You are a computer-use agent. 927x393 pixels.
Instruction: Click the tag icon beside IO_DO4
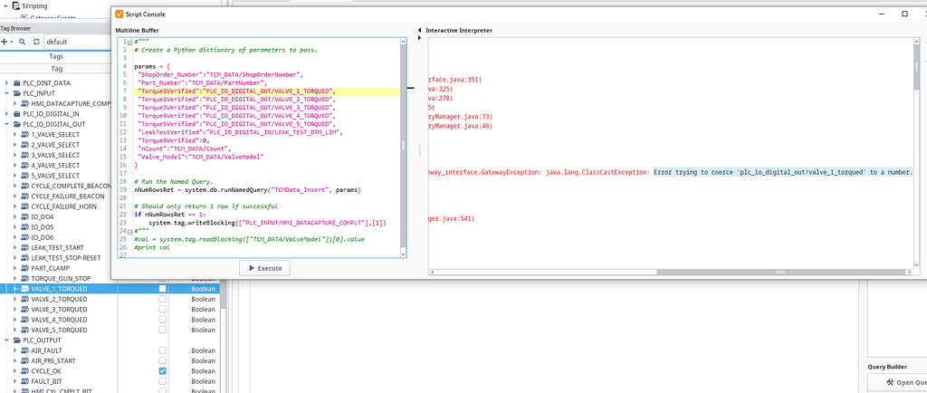[24, 217]
